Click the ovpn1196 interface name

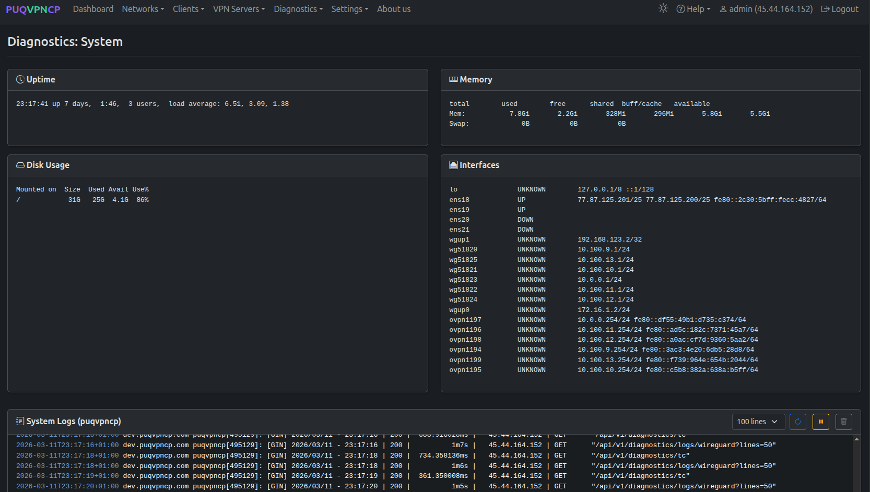(465, 330)
